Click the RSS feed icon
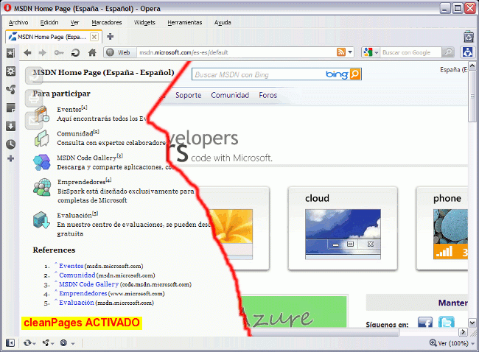 click(x=341, y=52)
